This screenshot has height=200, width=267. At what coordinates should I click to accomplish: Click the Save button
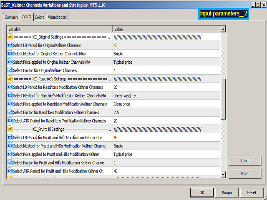(244, 174)
